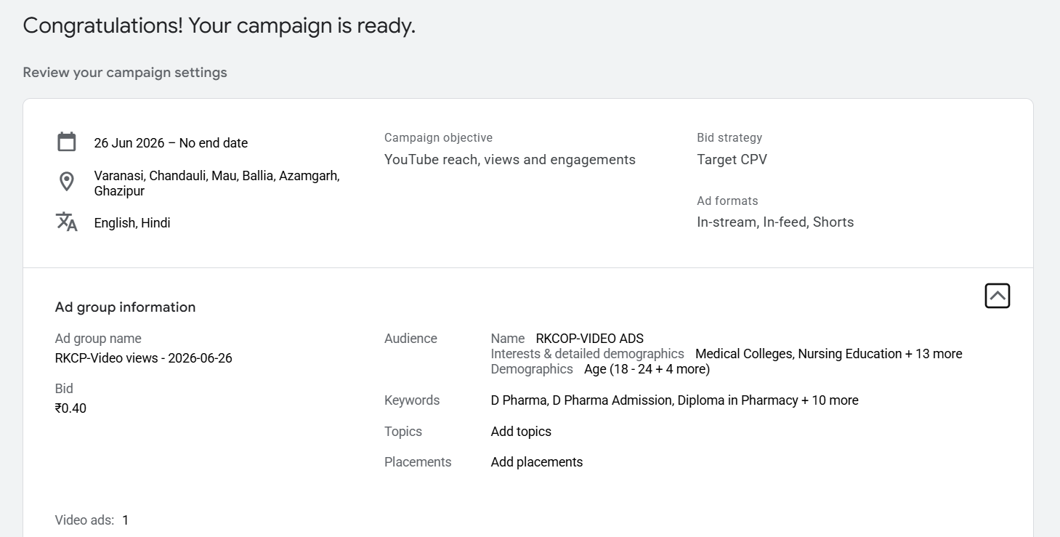Click the Varanasi, Chandauli locations list
This screenshot has width=1060, height=537.
pyautogui.click(x=217, y=183)
